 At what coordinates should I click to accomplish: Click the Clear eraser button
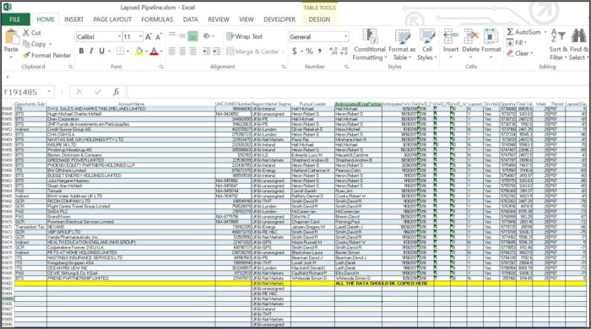coord(520,53)
